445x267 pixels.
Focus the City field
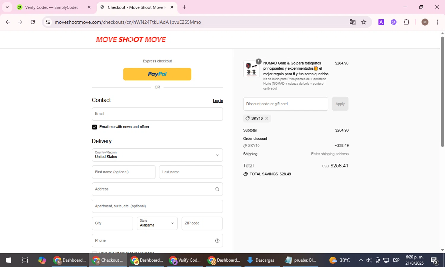112,223
